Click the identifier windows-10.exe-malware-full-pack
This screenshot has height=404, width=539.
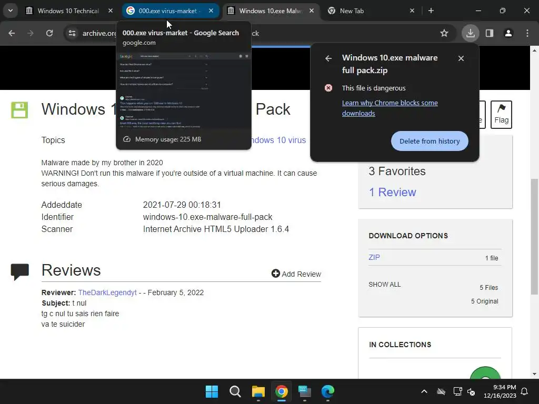coord(207,217)
